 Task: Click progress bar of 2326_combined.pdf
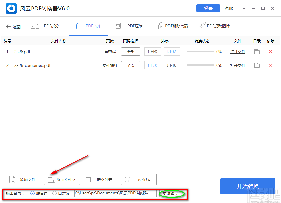201,65
